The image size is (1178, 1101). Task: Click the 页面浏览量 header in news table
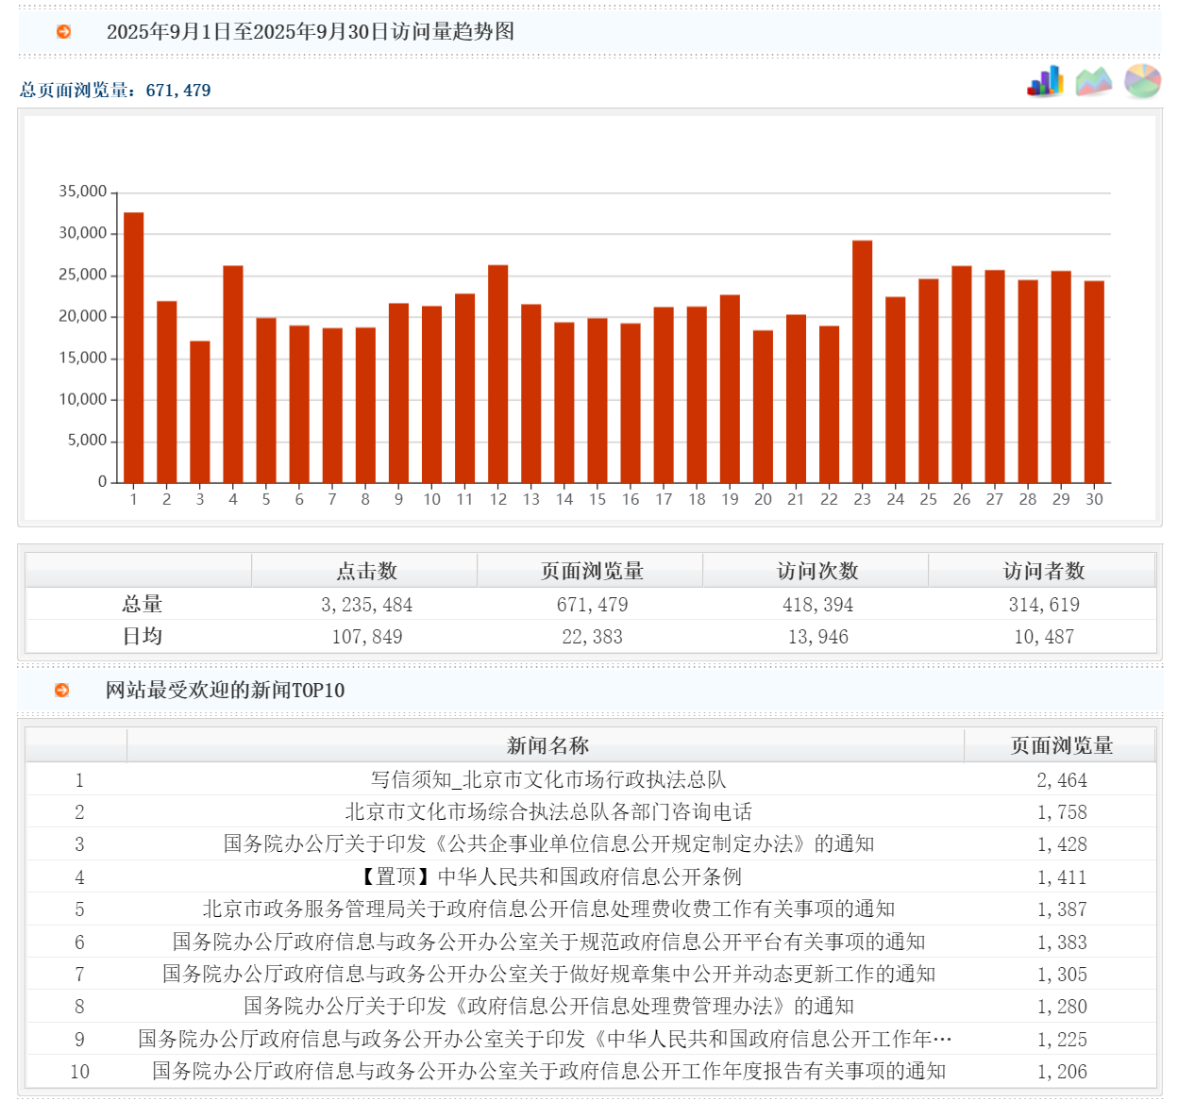click(x=1061, y=745)
